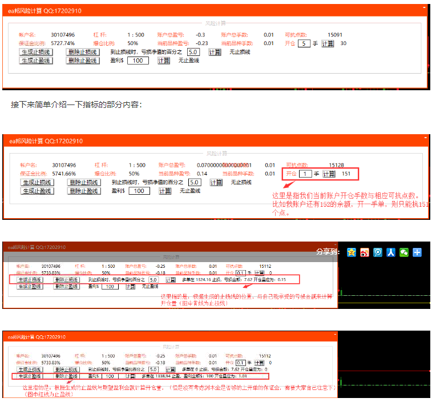Viewport: 436px width, 402px height.
Task: Click 删除止损线 in panel showing 5727.74%
Action: (x=83, y=52)
